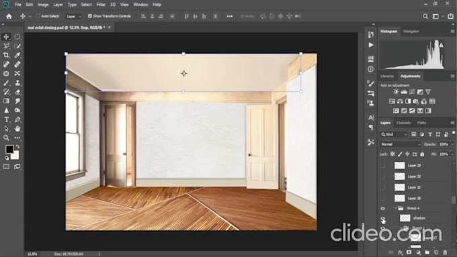Open the File menu
The image size is (457, 257).
pos(17,5)
